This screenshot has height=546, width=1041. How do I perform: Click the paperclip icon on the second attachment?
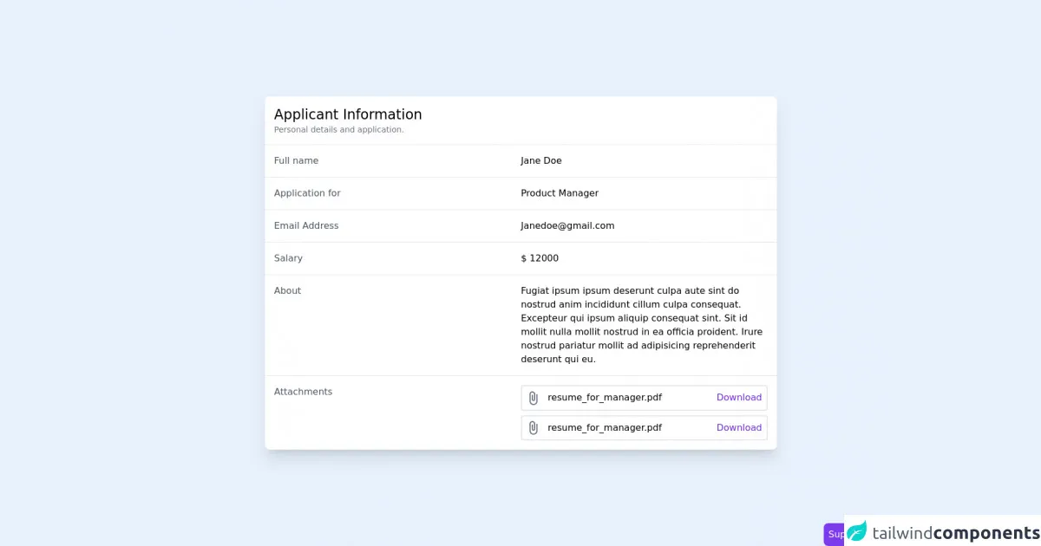[x=534, y=428]
